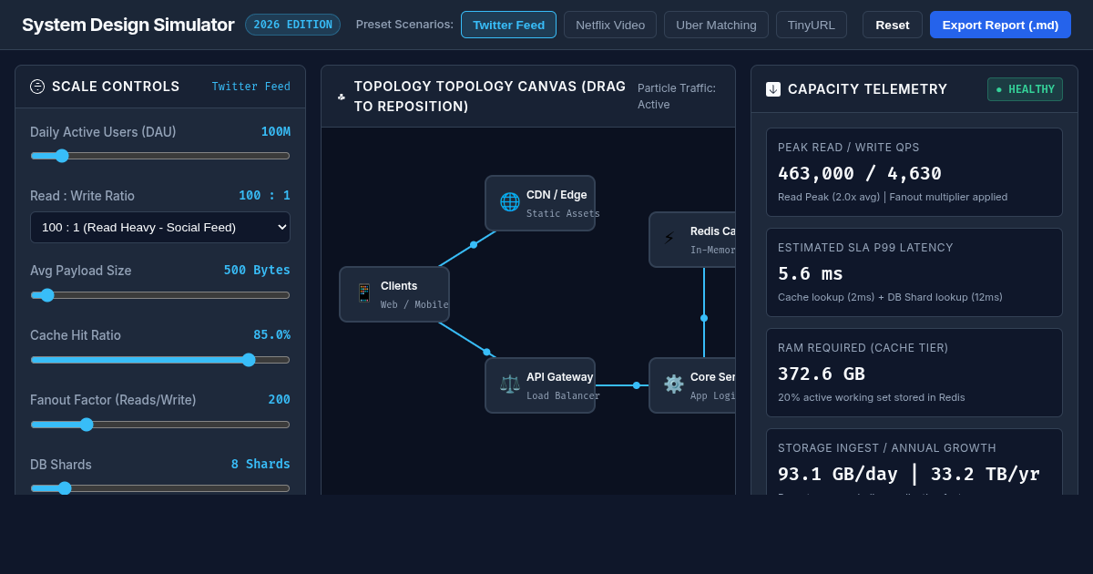Select the Uber Matching preset scenario
1093x574 pixels.
[x=716, y=25]
